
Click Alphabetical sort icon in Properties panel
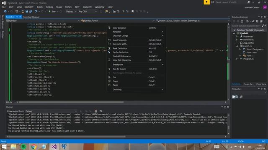(x=237, y=97)
